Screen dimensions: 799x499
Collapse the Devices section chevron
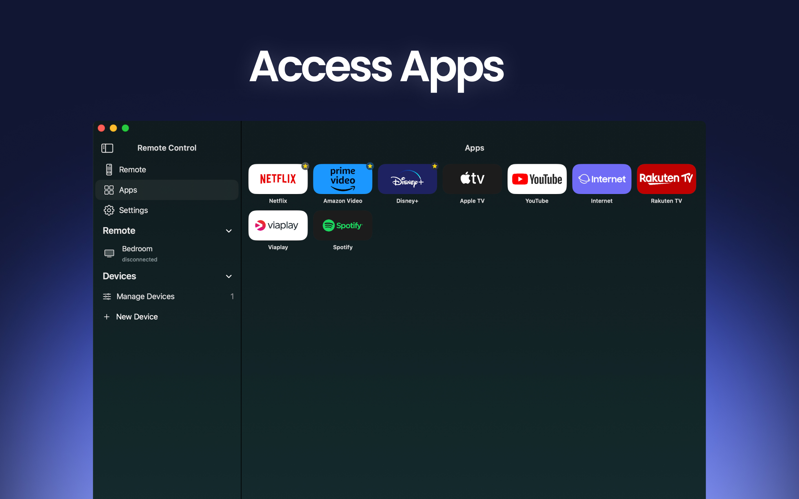click(x=229, y=276)
